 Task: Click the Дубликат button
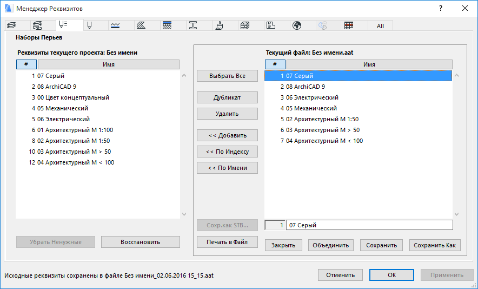coord(228,97)
